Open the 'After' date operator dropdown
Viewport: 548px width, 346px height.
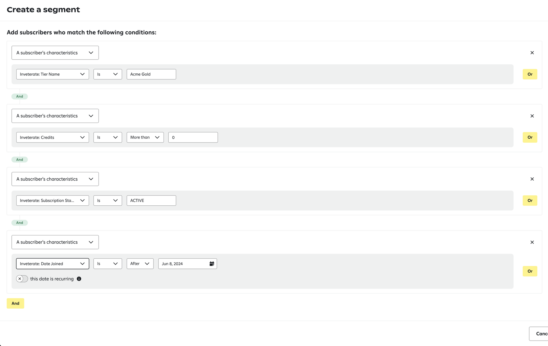tap(140, 264)
